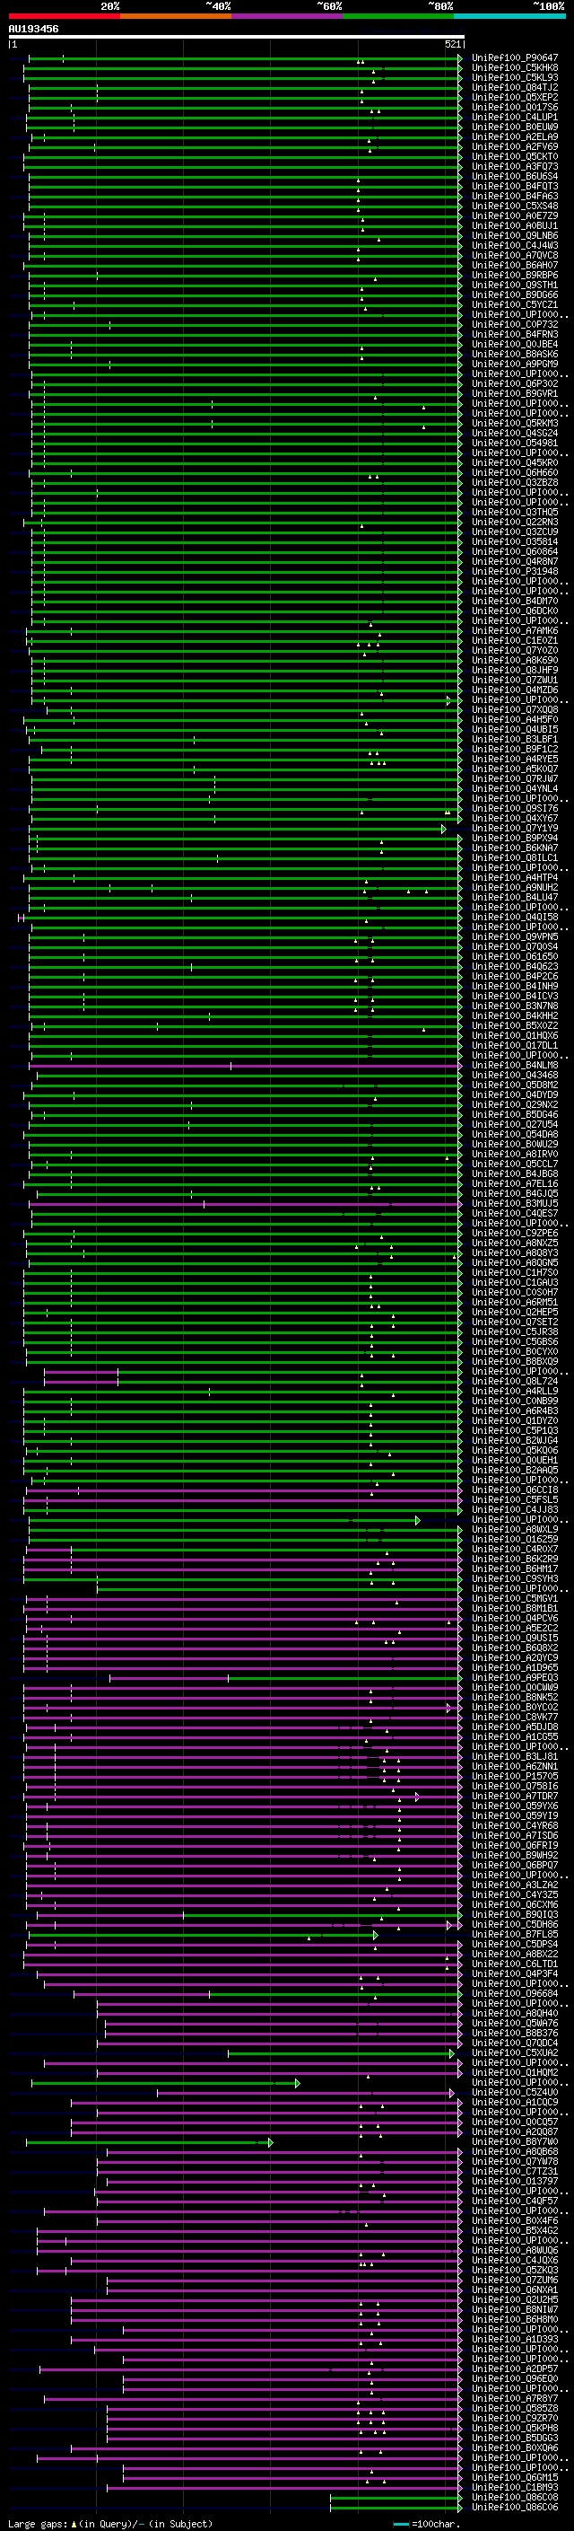
Task: Select the UniRef100_Q29NX2 label
Action: coord(514,1104)
